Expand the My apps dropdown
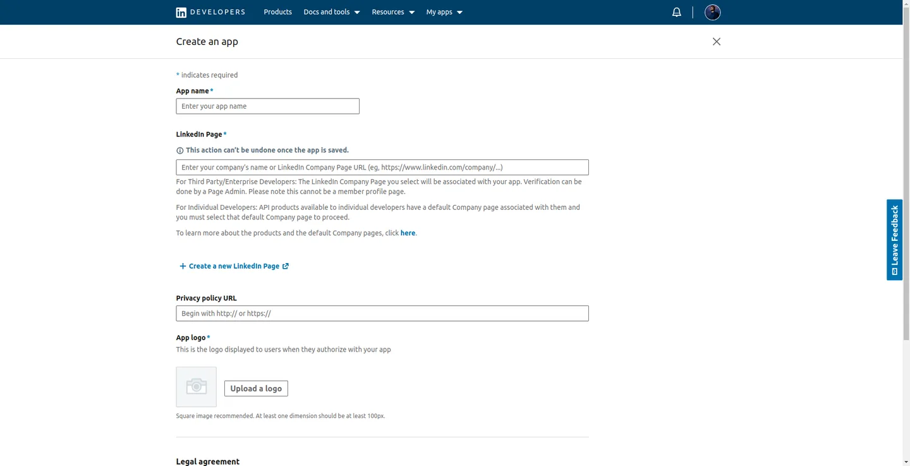Viewport: 910px width, 466px height. (x=444, y=12)
